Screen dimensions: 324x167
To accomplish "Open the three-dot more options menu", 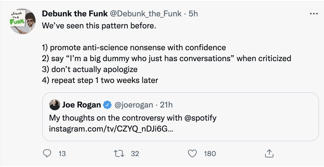I will point(314,14).
